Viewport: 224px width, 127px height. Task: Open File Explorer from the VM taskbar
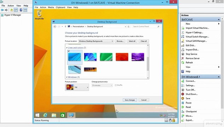click(54, 115)
